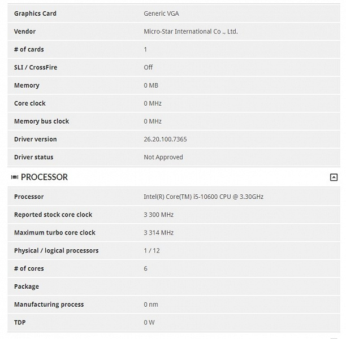Click the processor chip icon beside PROCESSOR
Image resolution: width=346 pixels, height=339 pixels.
click(14, 177)
